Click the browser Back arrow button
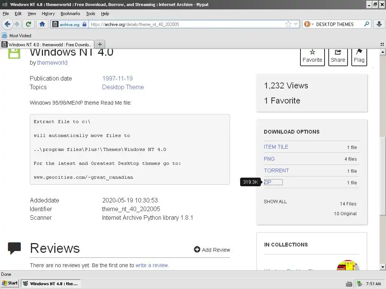Screen dimensions: 386x289 coord(8,24)
